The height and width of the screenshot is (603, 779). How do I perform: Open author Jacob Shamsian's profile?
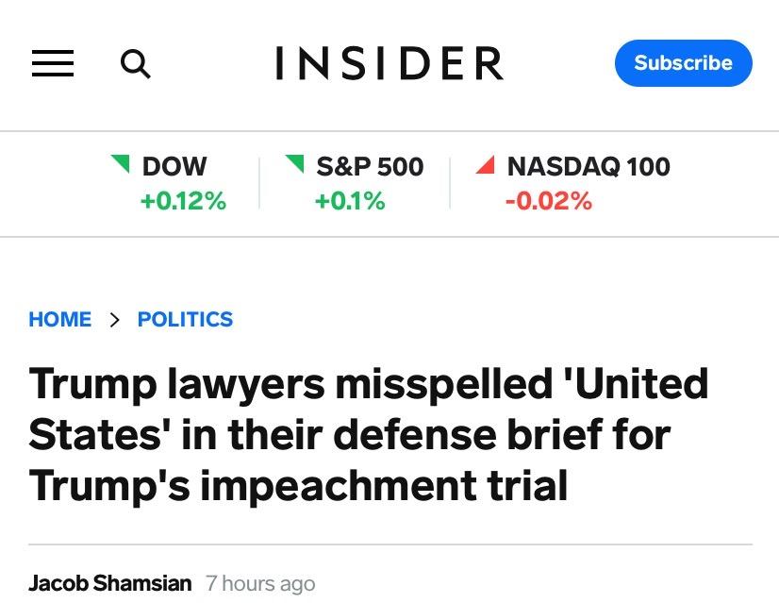110,583
